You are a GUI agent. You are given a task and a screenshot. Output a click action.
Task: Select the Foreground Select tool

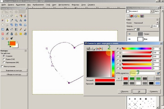click(x=3, y=20)
